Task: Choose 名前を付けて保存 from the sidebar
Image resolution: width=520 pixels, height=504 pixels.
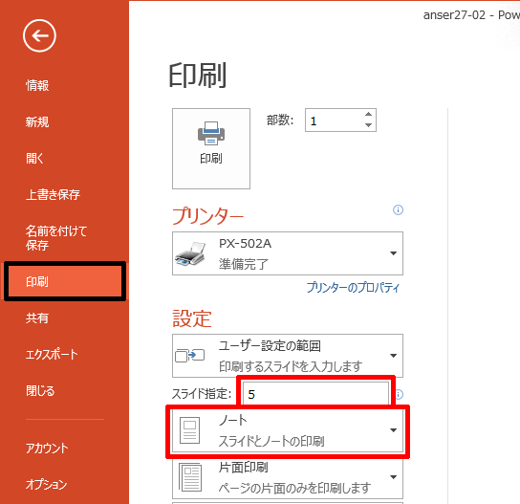Action: pos(56,238)
